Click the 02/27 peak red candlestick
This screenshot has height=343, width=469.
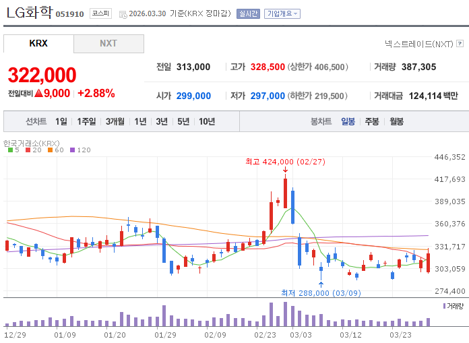(x=285, y=193)
